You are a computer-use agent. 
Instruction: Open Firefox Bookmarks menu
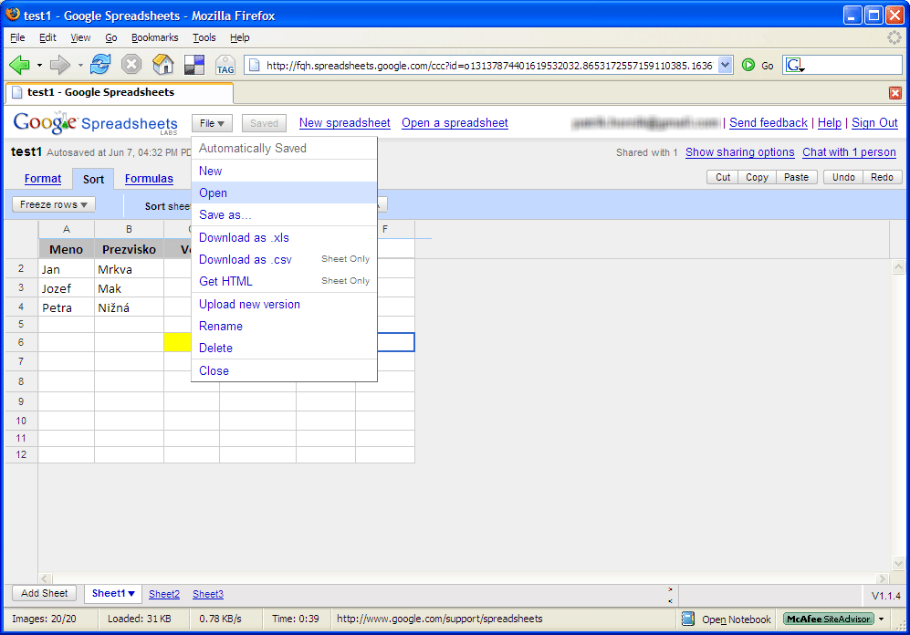(x=155, y=37)
